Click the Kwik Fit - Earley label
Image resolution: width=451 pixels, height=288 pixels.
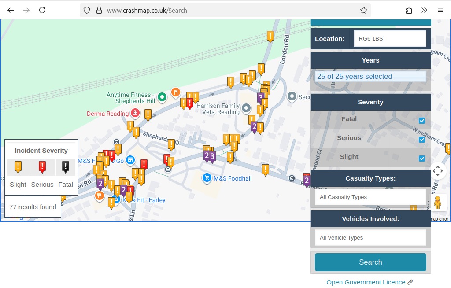pyautogui.click(x=144, y=200)
